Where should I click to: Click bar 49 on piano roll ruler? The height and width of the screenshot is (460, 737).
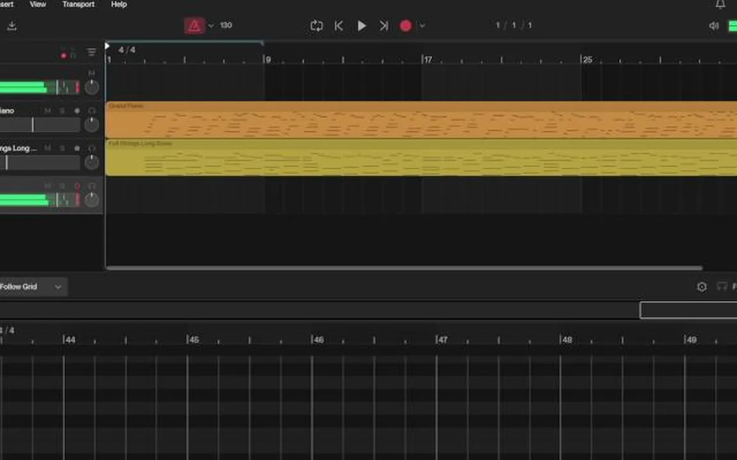pyautogui.click(x=690, y=339)
